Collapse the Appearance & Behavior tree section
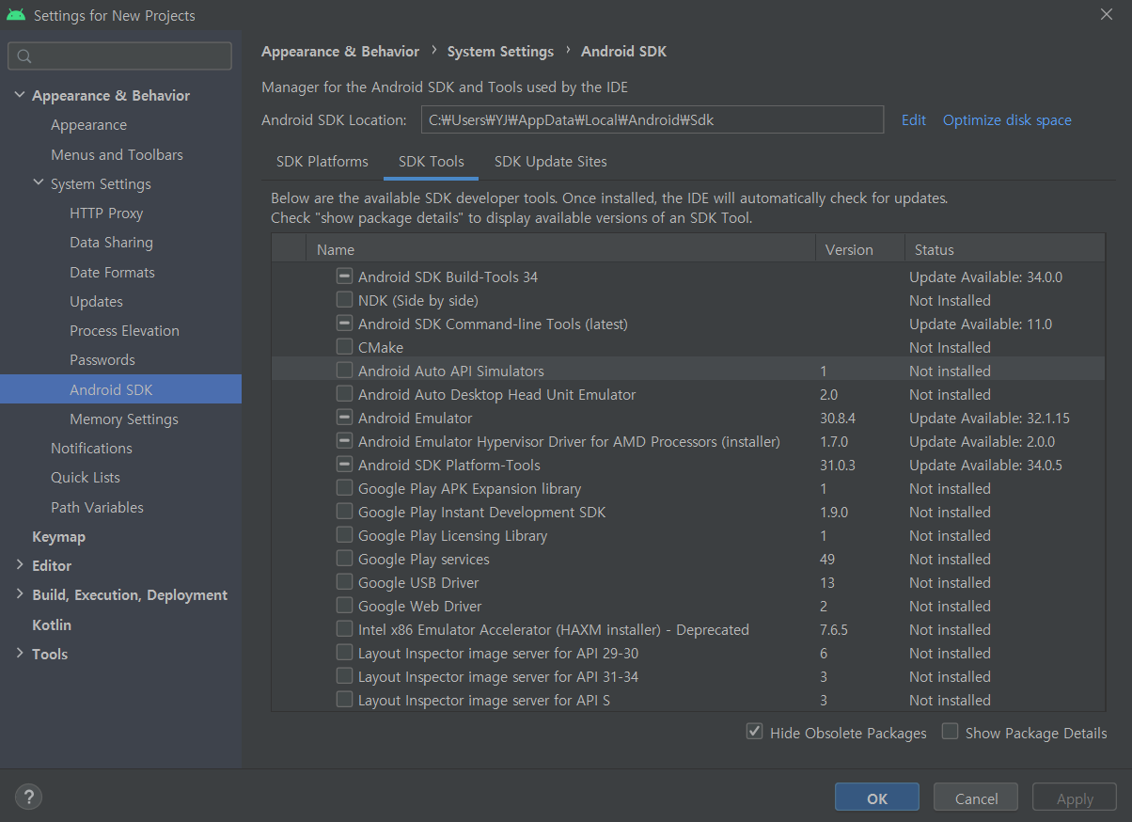Viewport: 1132px width, 822px height. point(20,95)
